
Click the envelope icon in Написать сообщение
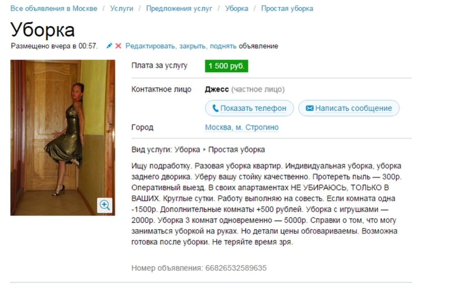(x=310, y=108)
